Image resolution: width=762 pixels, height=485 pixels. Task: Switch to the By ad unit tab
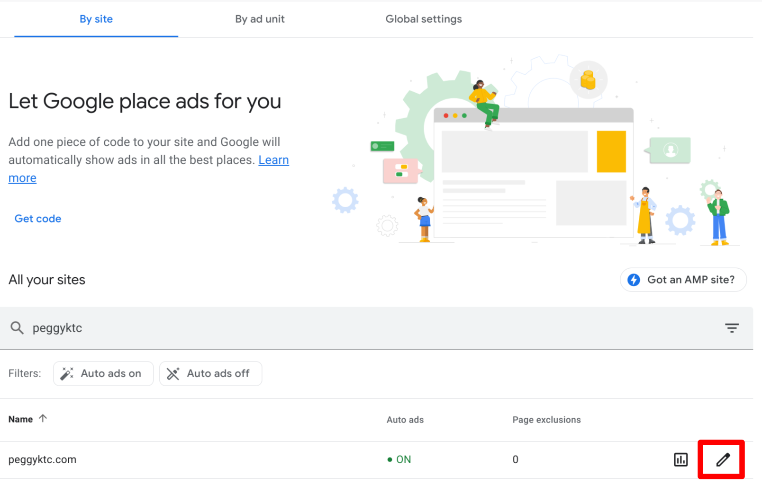click(260, 19)
